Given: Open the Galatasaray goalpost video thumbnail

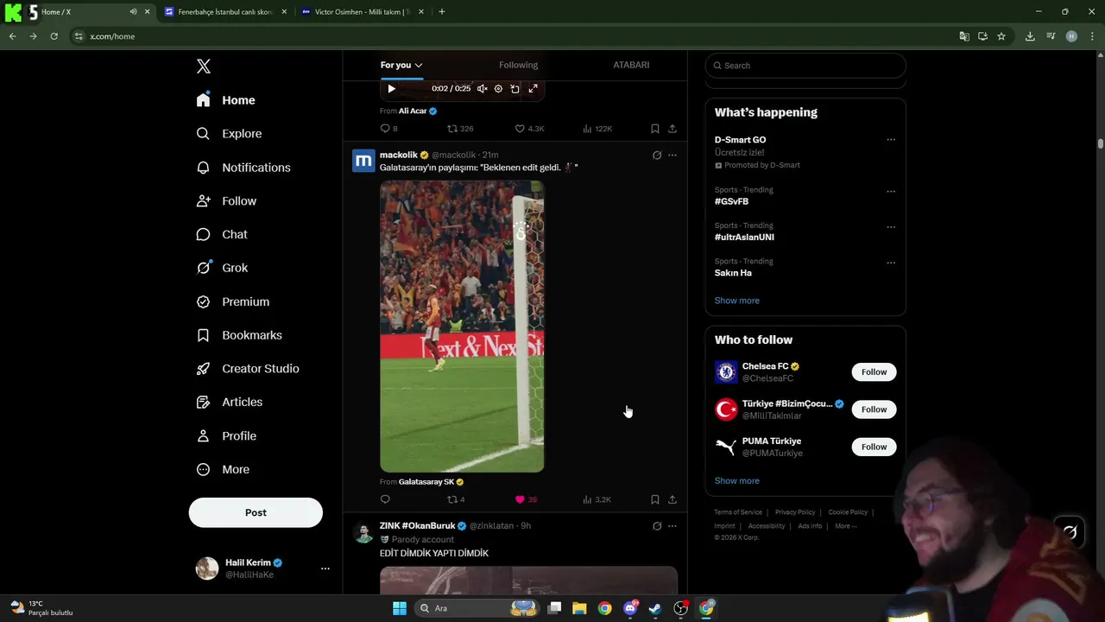Looking at the screenshot, I should [462, 327].
